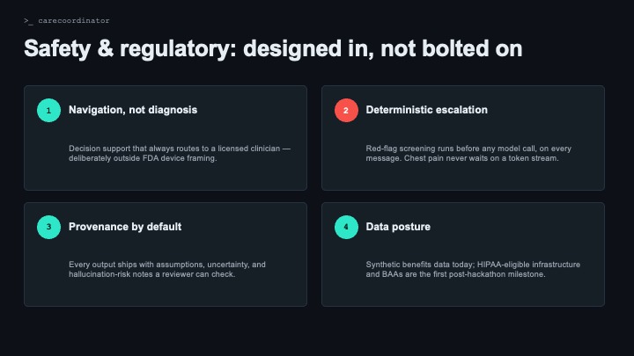The width and height of the screenshot is (634, 356).
Task: Select the Deterministic escalation heading
Action: (x=426, y=110)
